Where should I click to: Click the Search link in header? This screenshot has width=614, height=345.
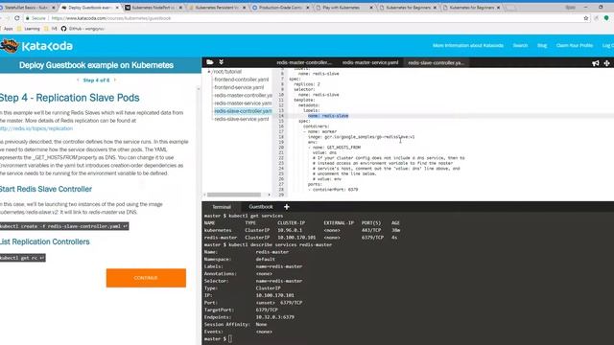tap(520, 45)
